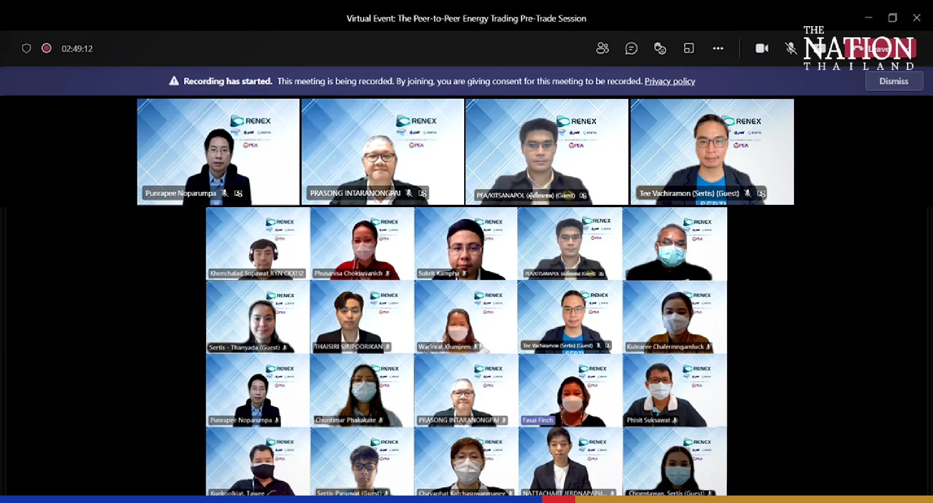Open the reactions menu
The image size is (933, 503).
tap(659, 49)
